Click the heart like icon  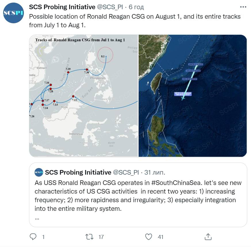point(149,237)
